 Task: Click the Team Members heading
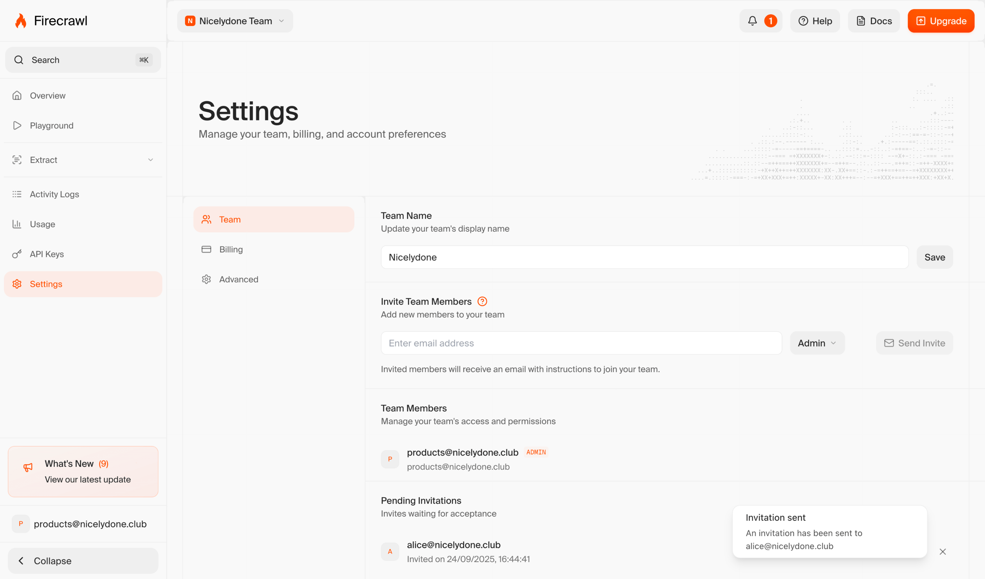[413, 408]
